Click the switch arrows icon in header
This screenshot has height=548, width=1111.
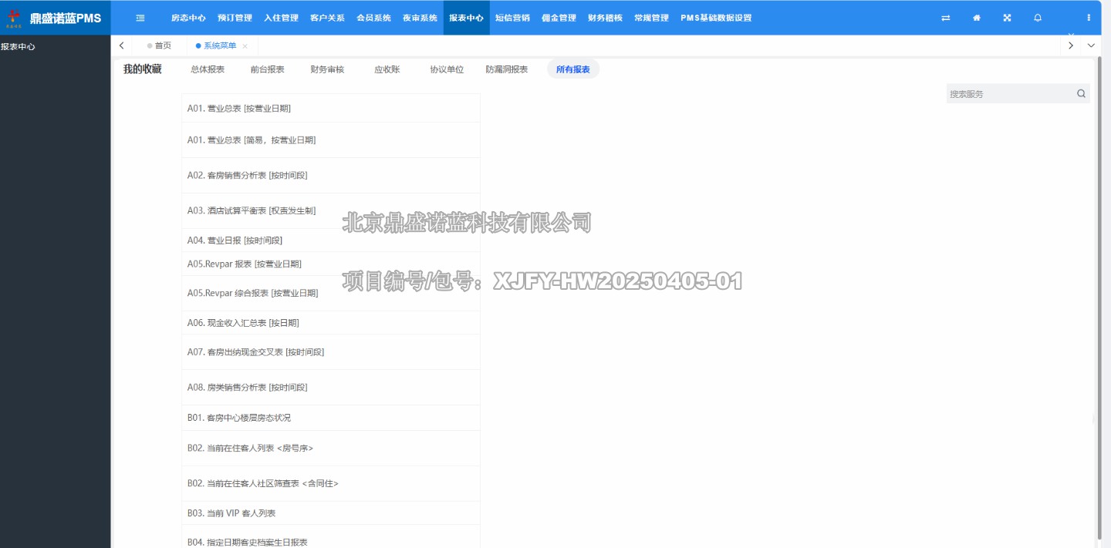(946, 18)
